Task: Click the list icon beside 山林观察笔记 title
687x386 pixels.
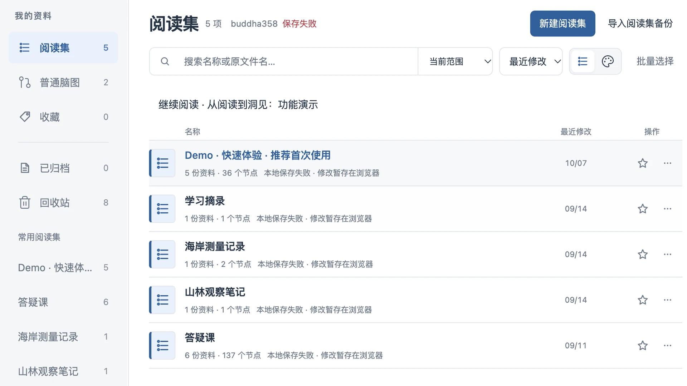Action: click(x=162, y=300)
